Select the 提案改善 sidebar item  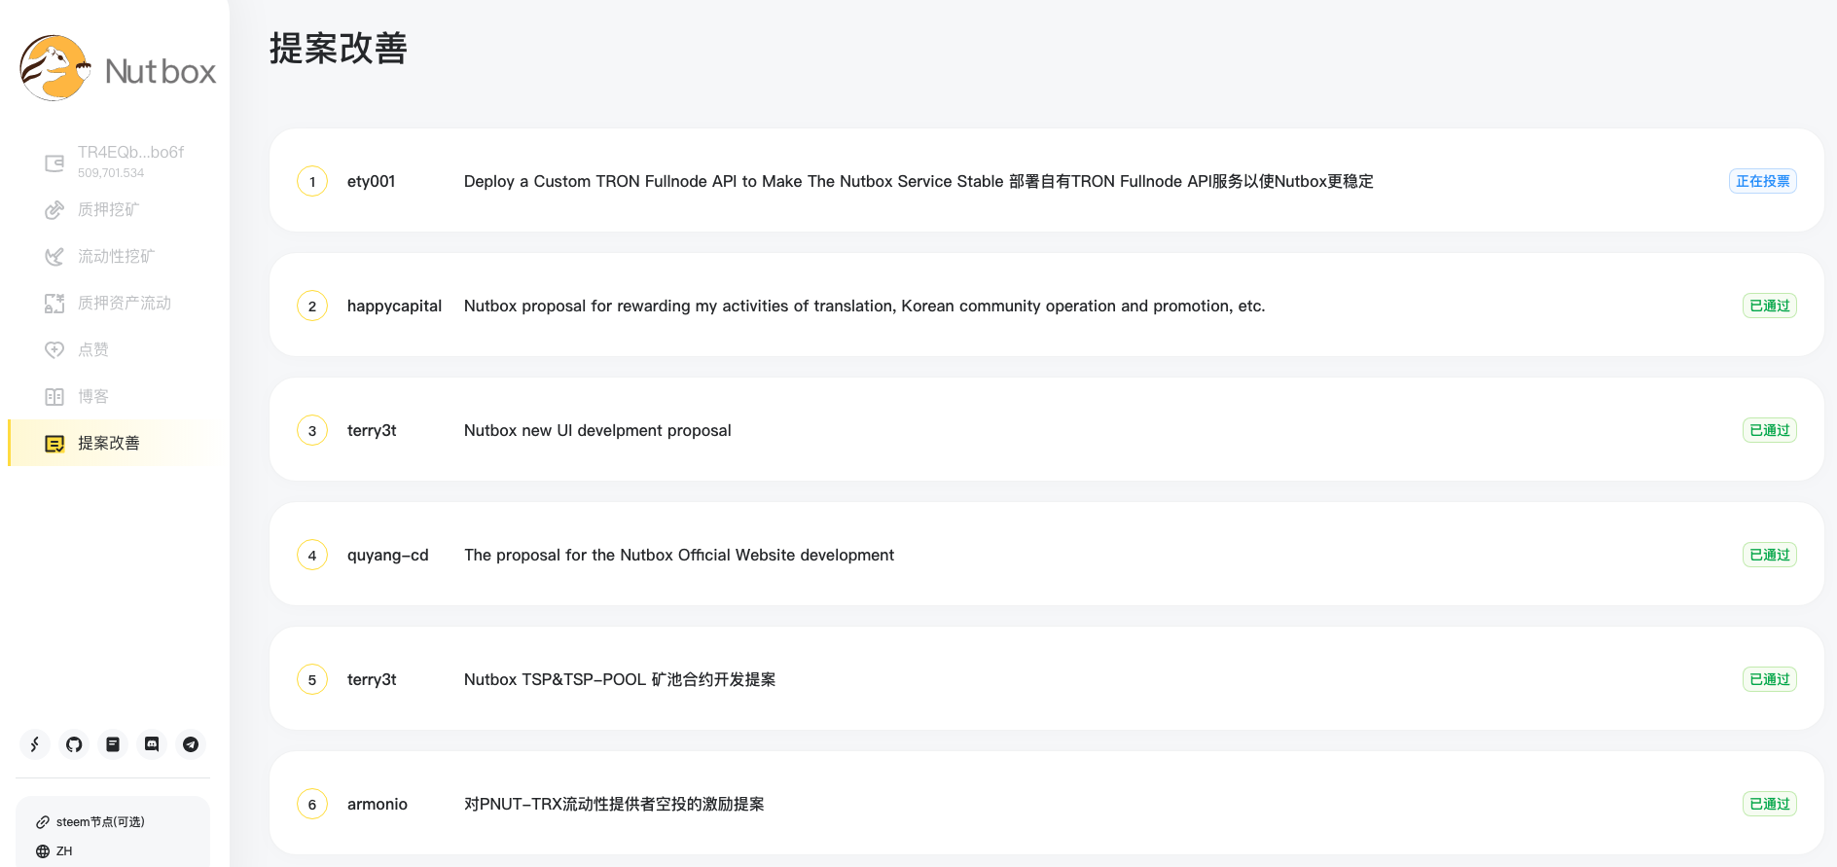coord(113,443)
